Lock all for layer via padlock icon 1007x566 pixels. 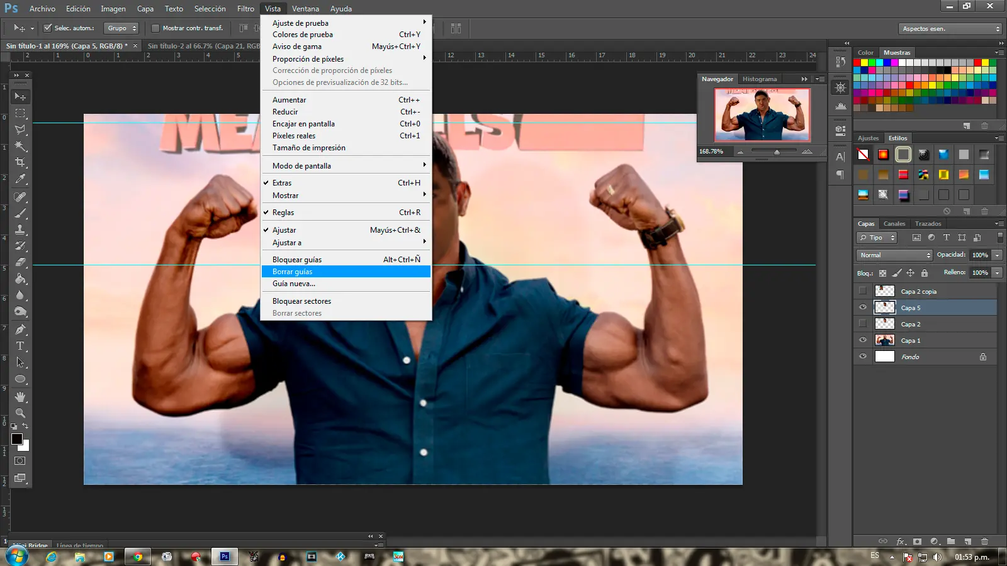925,273
